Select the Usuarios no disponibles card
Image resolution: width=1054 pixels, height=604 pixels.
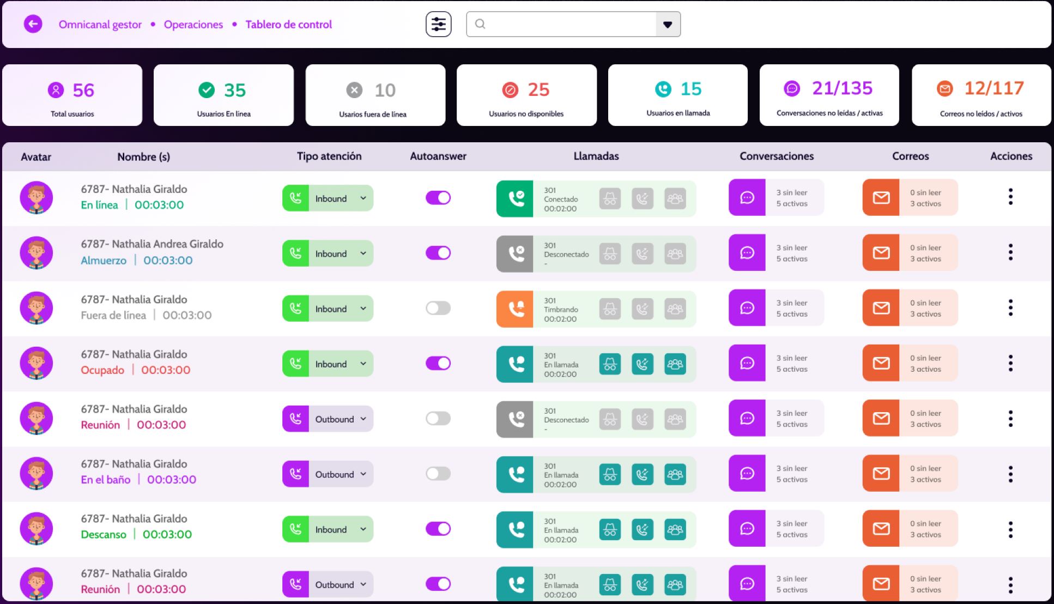click(x=526, y=95)
